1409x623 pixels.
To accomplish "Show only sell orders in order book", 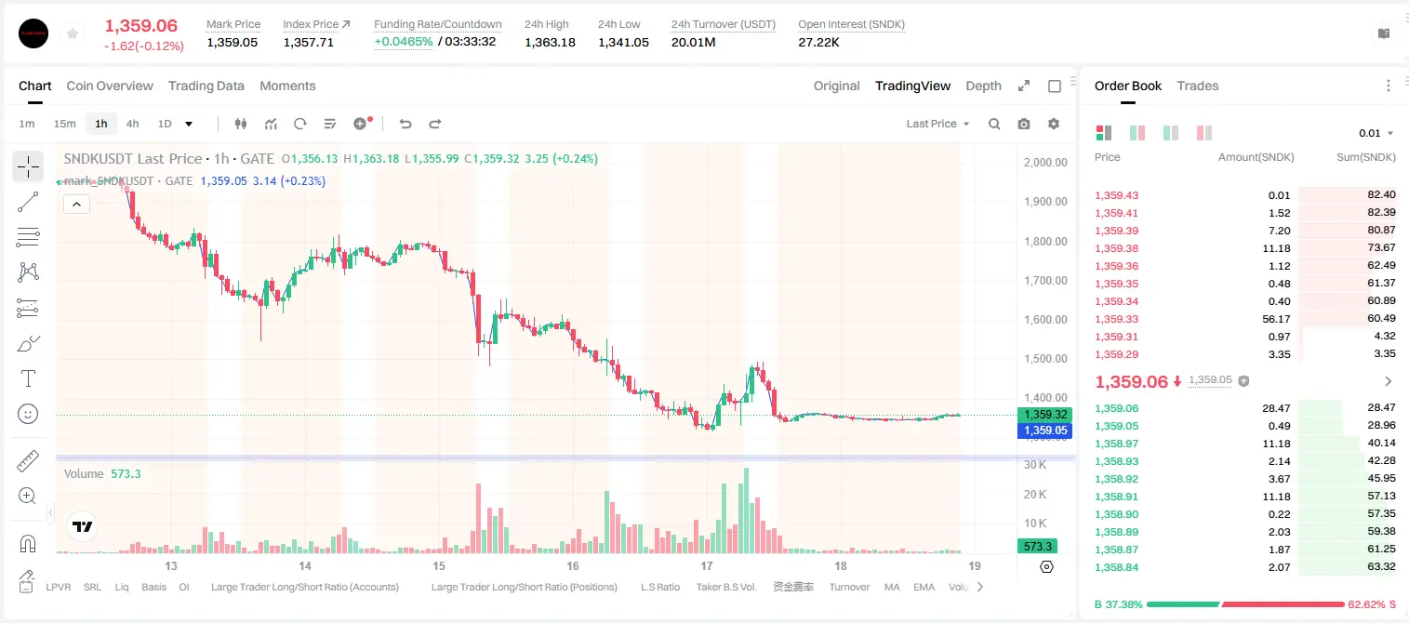I will pyautogui.click(x=1204, y=133).
